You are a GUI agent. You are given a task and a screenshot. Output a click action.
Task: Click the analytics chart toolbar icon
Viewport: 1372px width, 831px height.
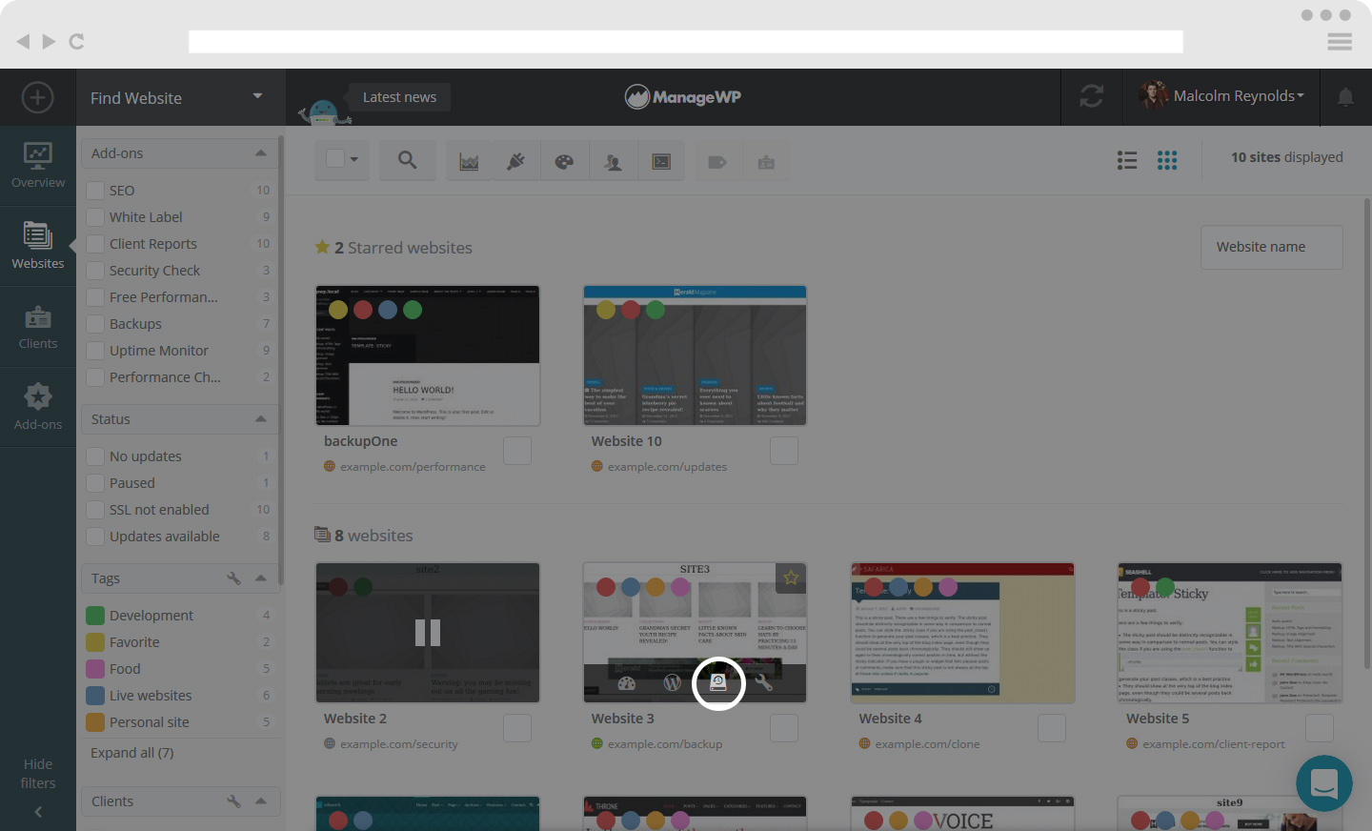[x=469, y=162]
